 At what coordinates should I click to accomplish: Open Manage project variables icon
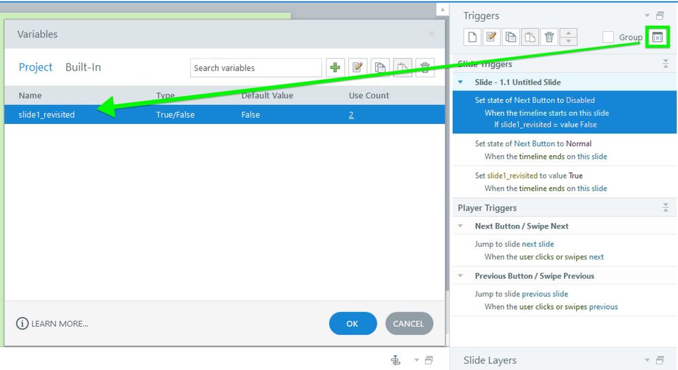pos(657,37)
